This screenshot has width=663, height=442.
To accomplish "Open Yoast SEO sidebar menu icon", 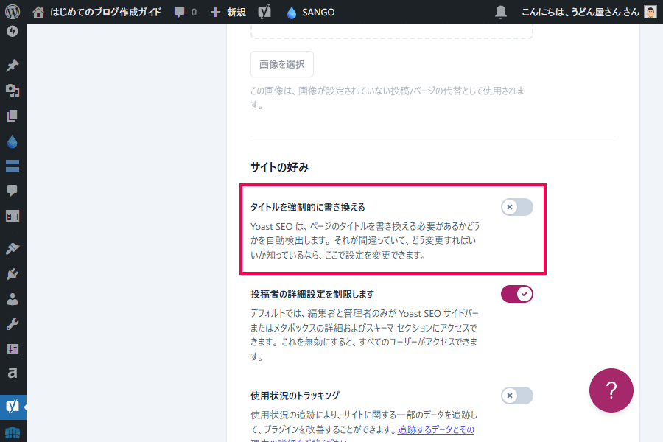I will (x=13, y=406).
